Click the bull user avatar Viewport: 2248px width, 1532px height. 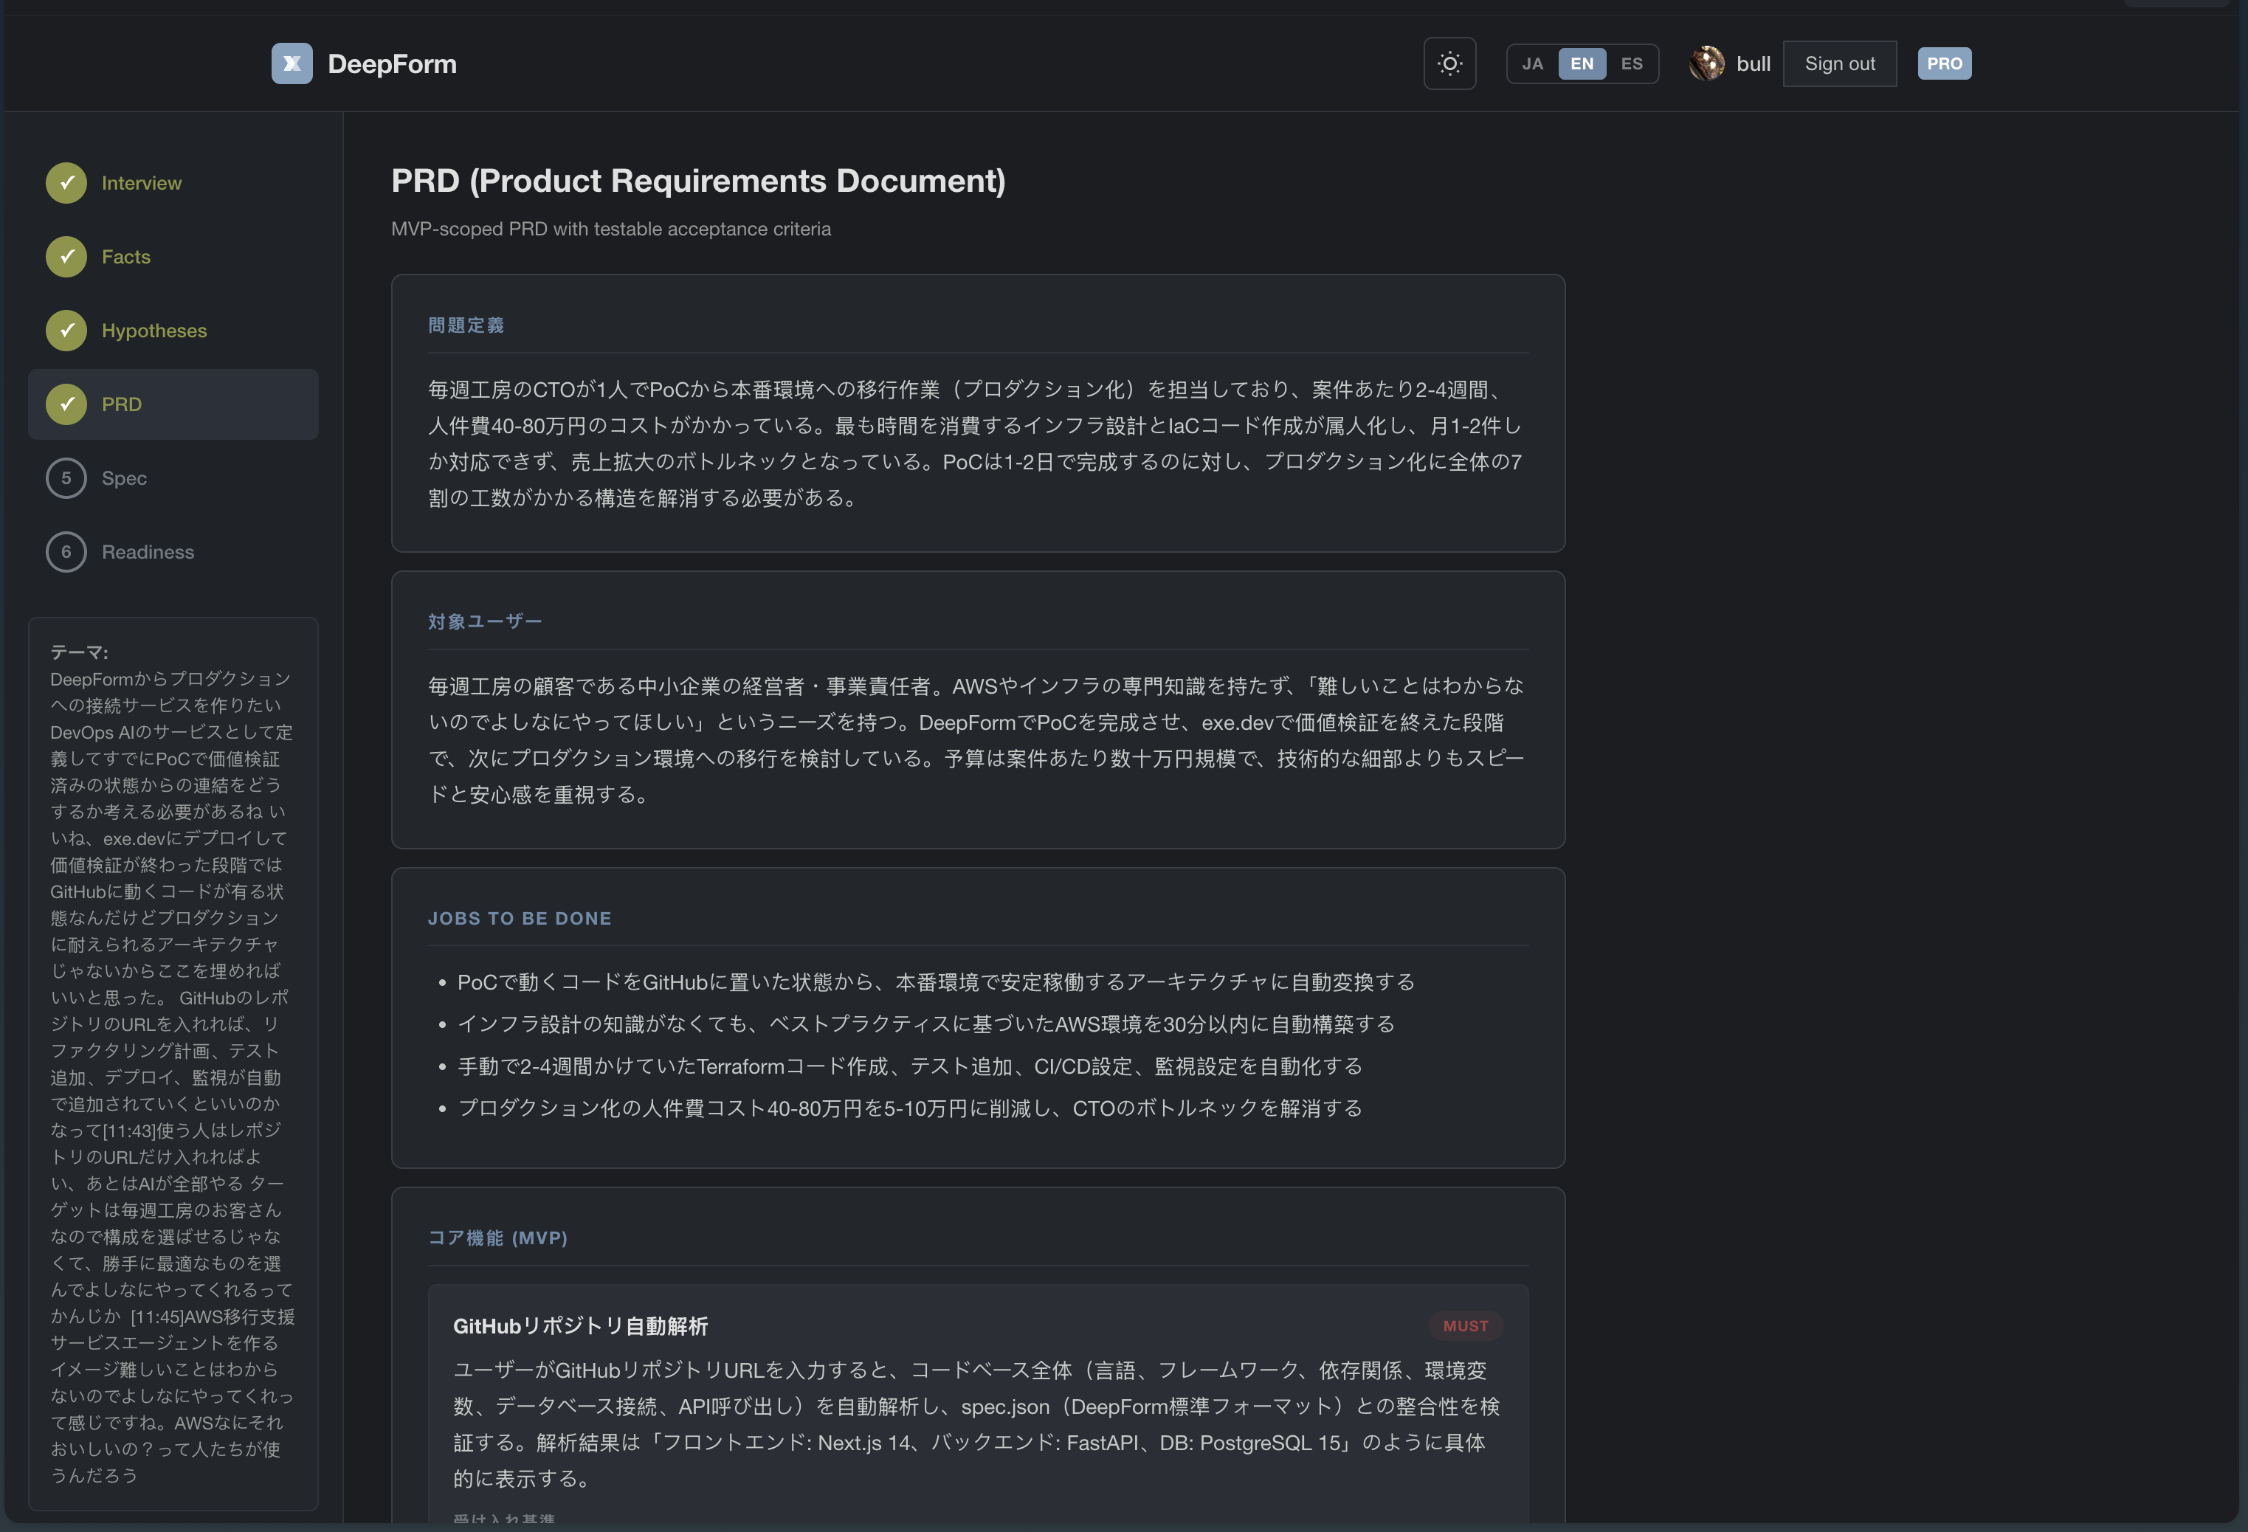pos(1706,63)
